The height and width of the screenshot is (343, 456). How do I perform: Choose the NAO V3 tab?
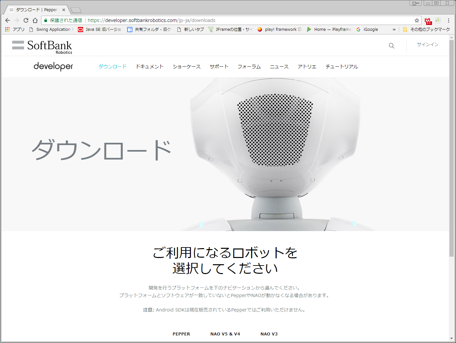269,334
